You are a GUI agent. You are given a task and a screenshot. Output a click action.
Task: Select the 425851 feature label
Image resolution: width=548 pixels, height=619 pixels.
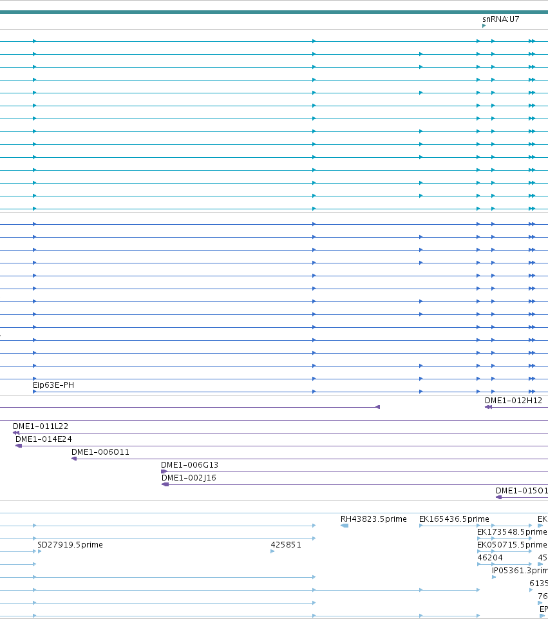pyautogui.click(x=286, y=545)
